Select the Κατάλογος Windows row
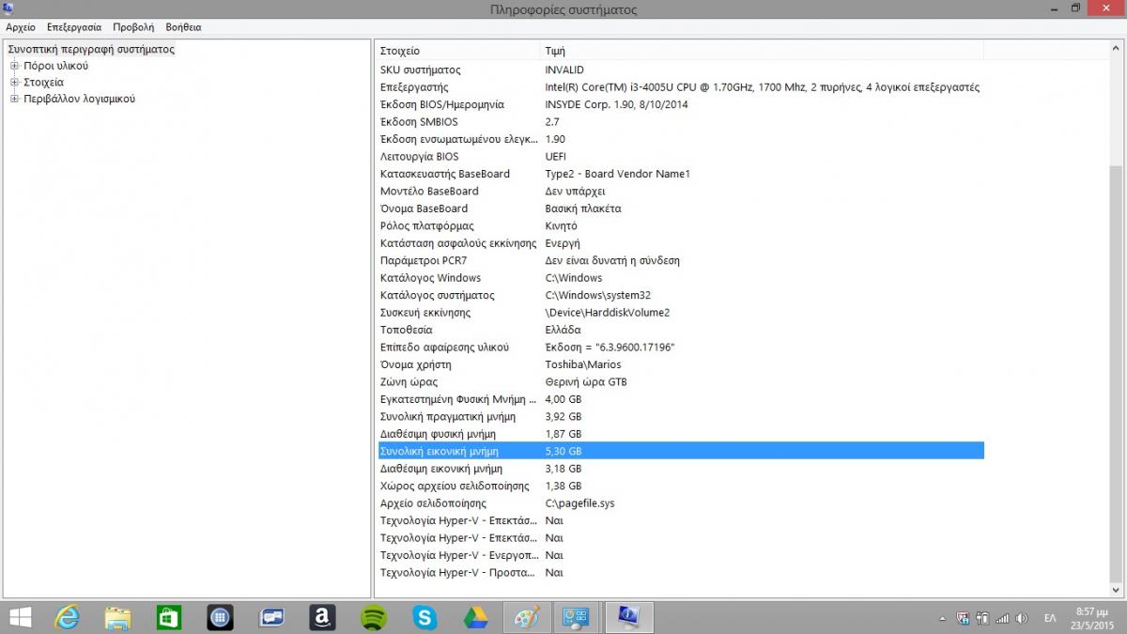1127x634 pixels. 680,278
